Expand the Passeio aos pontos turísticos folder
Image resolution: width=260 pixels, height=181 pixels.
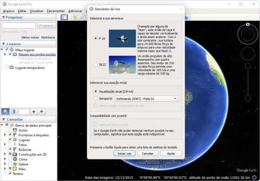[x=5, y=54]
